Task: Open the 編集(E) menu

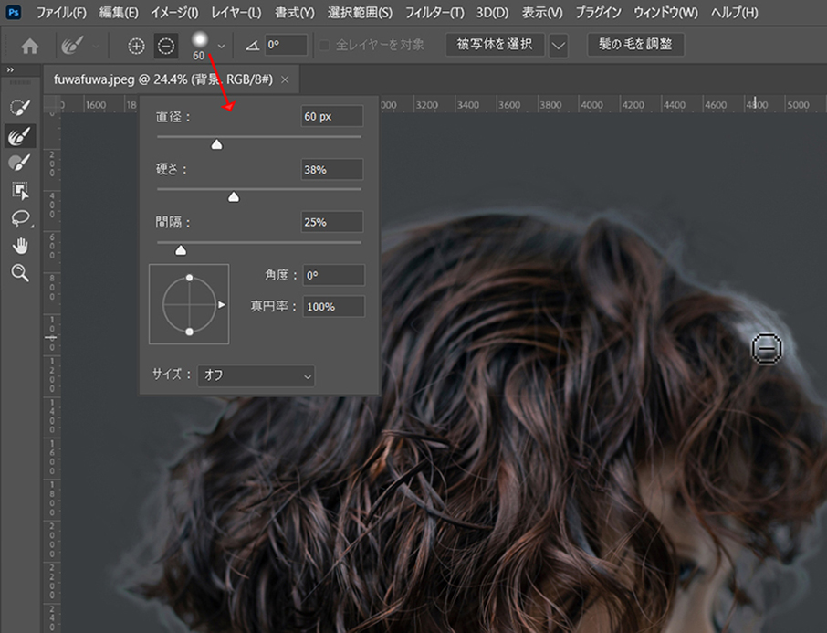Action: pyautogui.click(x=119, y=12)
